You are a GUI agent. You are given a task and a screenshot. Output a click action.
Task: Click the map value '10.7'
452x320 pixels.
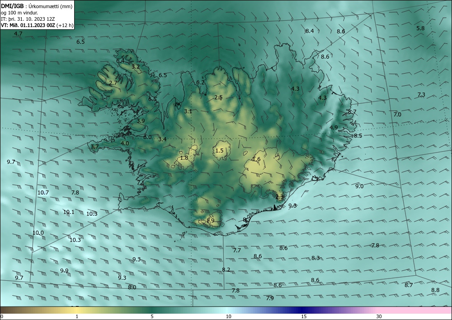(x=43, y=193)
